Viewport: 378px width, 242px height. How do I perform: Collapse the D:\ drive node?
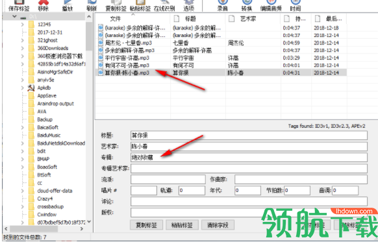(14, 16)
